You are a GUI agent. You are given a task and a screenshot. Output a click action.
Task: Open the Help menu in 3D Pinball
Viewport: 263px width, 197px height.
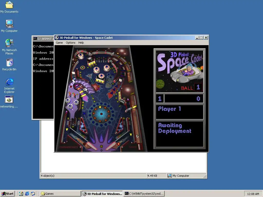click(81, 43)
